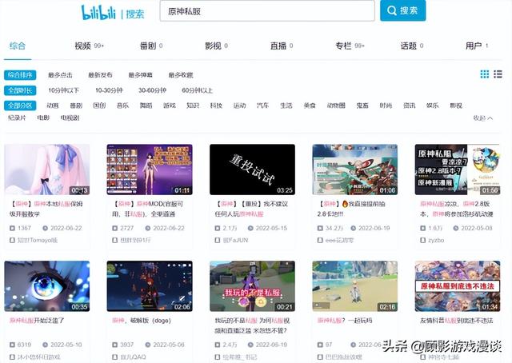The height and width of the screenshot is (363, 512).
Task: Click play count icon beside 6319
Action: pos(10,345)
